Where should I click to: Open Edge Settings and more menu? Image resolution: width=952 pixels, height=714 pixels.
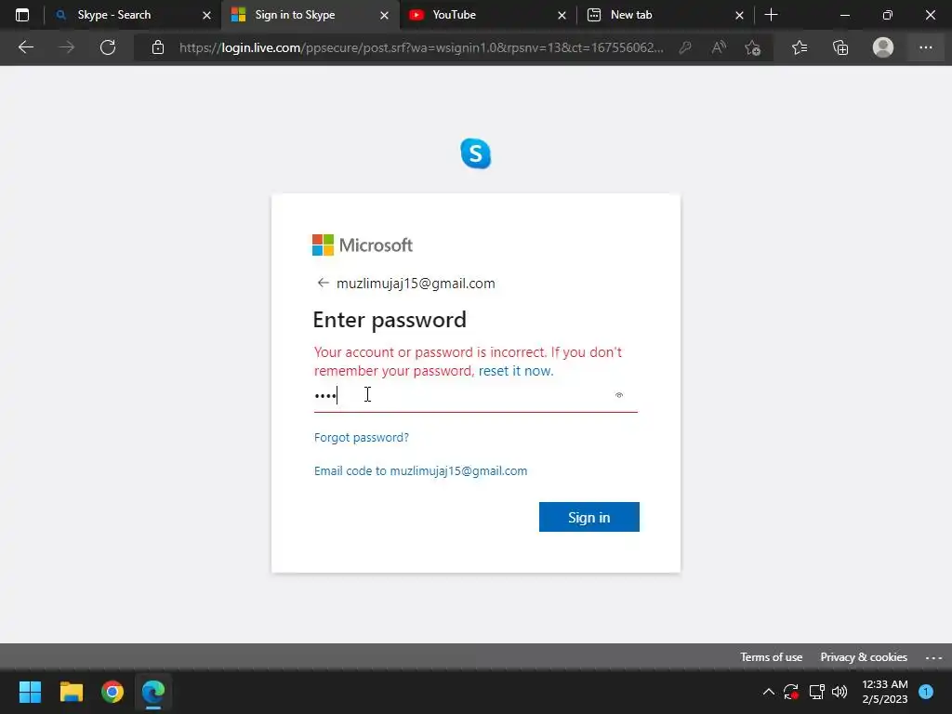(x=926, y=47)
